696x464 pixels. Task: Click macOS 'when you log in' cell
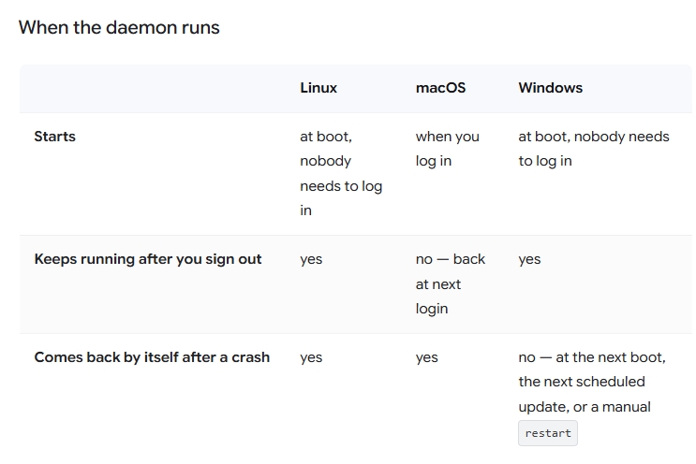[x=448, y=149]
